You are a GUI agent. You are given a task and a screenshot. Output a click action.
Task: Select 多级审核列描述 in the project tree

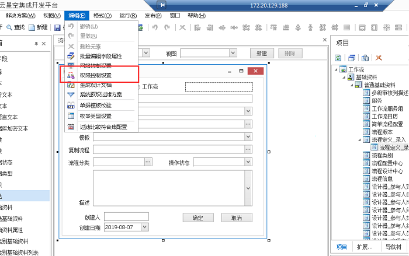pos(390,93)
